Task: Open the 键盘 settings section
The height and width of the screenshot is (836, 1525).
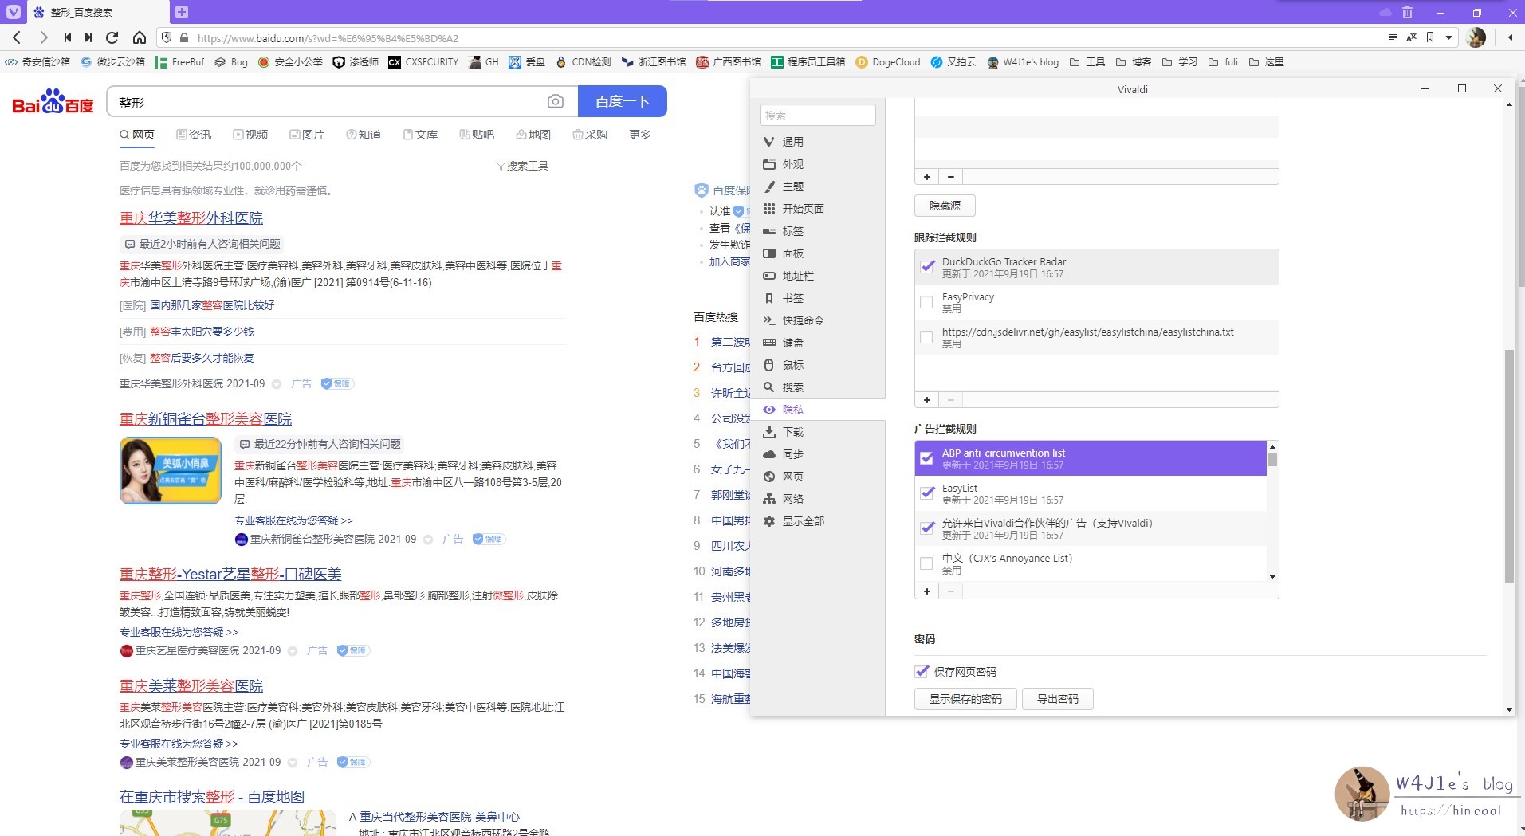Action: (x=794, y=342)
